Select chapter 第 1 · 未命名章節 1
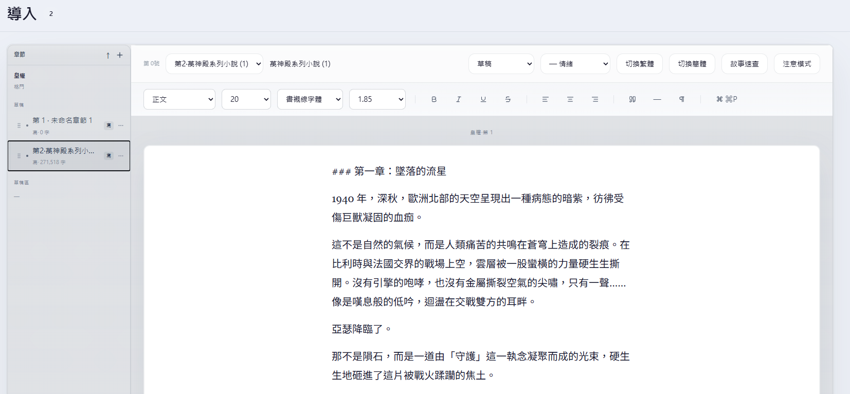Image resolution: width=850 pixels, height=394 pixels. tap(69, 126)
